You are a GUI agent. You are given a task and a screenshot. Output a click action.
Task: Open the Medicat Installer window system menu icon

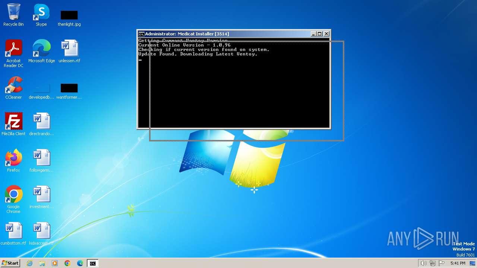coord(141,34)
